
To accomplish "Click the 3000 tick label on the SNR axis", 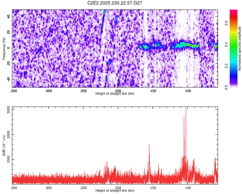I will 8,110.
